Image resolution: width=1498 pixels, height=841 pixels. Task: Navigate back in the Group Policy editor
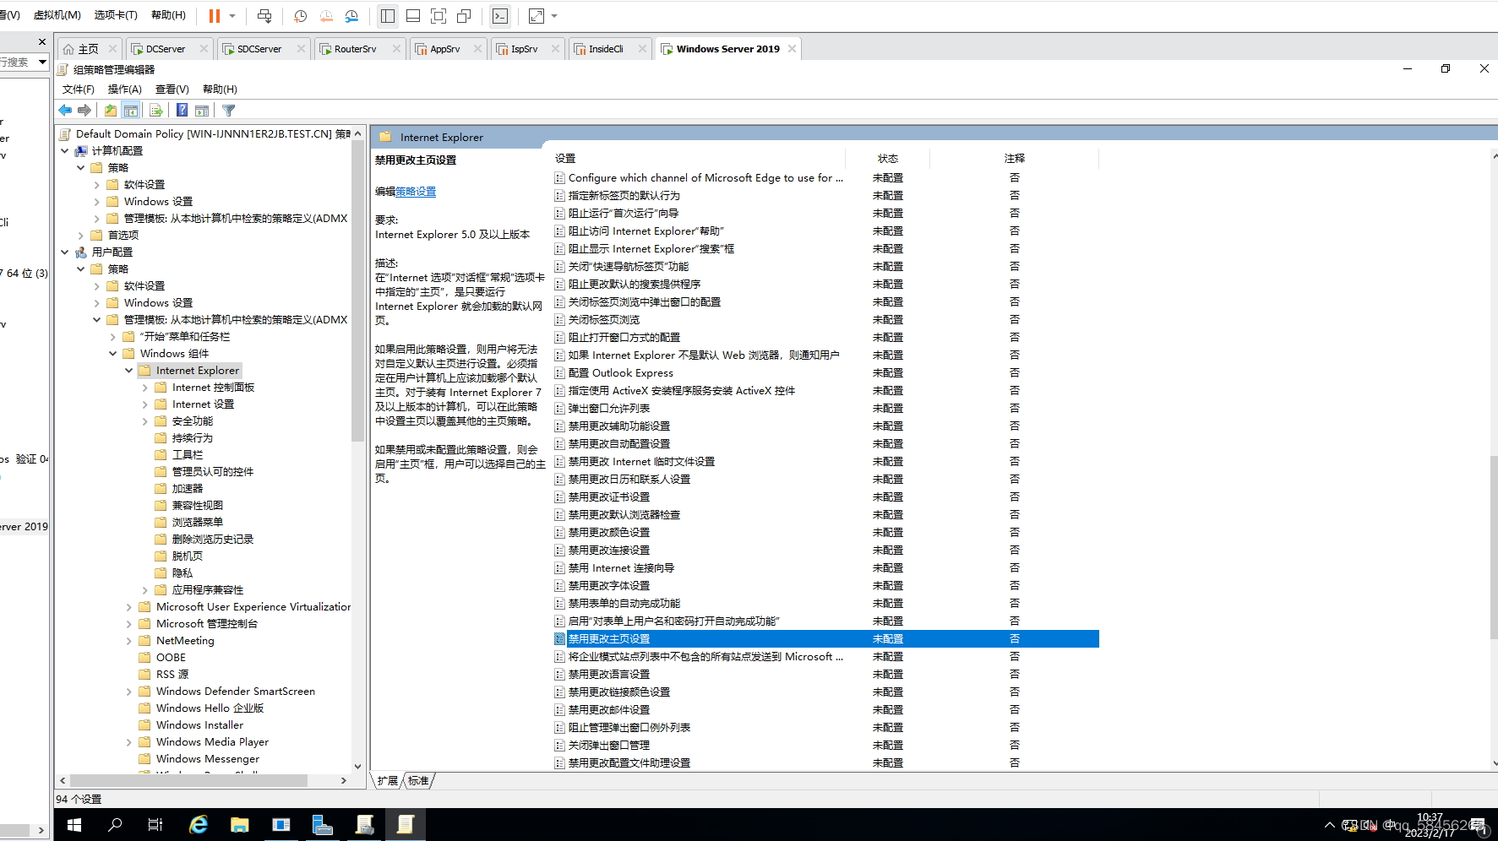[x=65, y=110]
